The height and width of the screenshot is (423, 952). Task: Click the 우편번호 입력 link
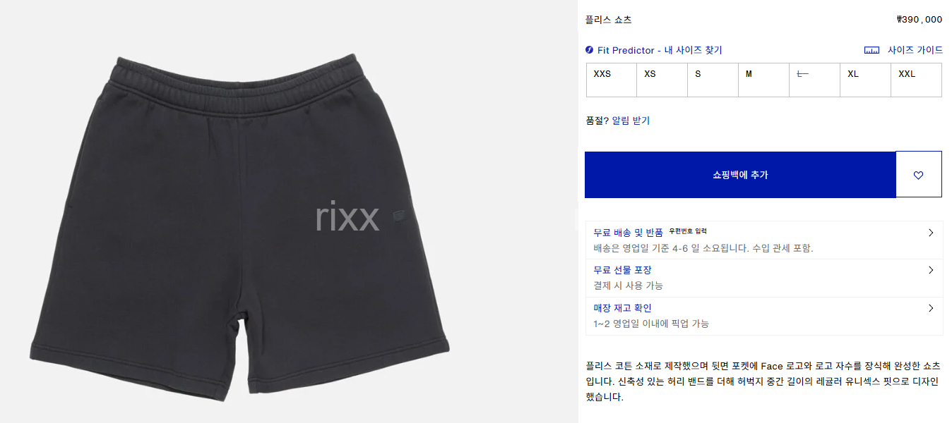point(688,231)
